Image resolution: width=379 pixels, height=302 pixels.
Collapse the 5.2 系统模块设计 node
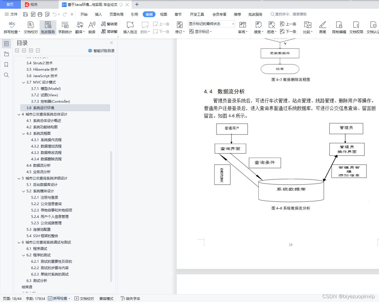24,191
